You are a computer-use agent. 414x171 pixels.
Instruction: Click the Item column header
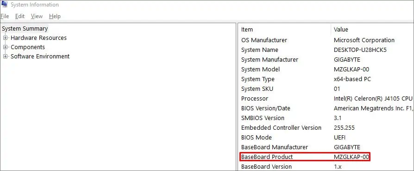pyautogui.click(x=284, y=29)
